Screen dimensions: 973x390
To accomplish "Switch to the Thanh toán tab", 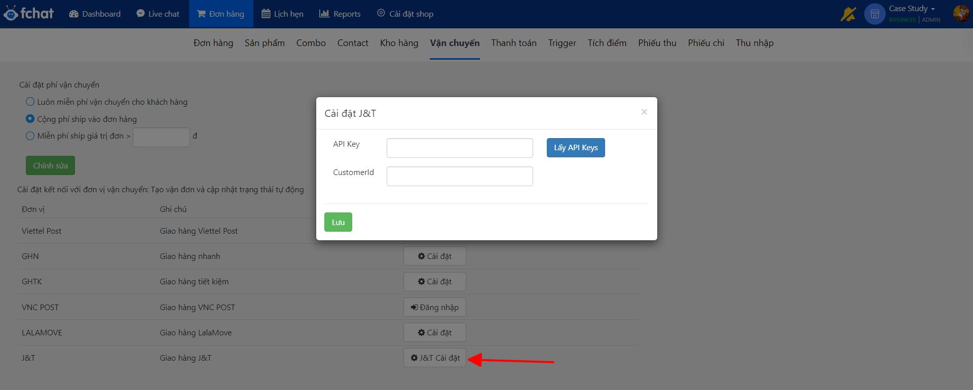I will pos(514,43).
